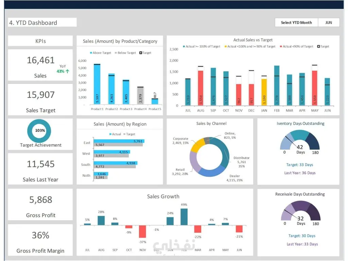
Task: Click the Below Target legend swatch
Action: (116, 53)
